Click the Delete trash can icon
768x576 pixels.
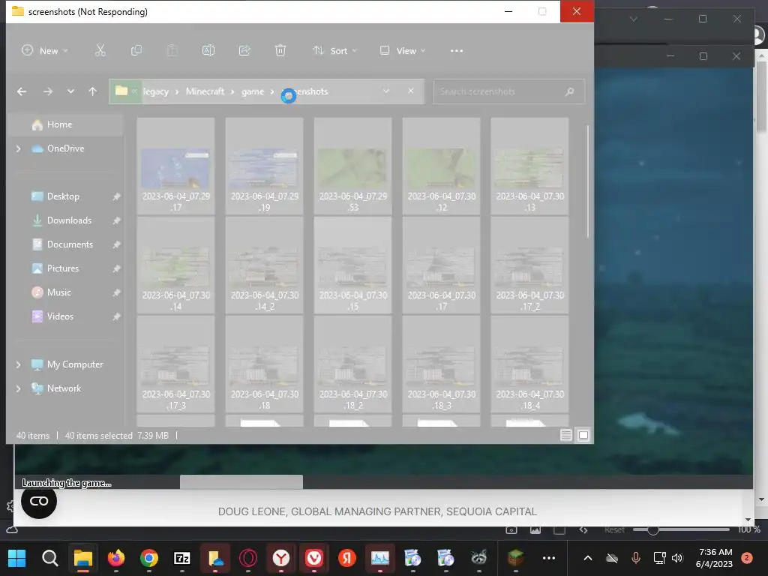(280, 50)
